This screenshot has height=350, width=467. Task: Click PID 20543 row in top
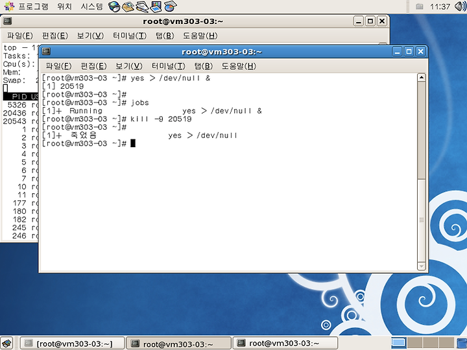pyautogui.click(x=21, y=121)
